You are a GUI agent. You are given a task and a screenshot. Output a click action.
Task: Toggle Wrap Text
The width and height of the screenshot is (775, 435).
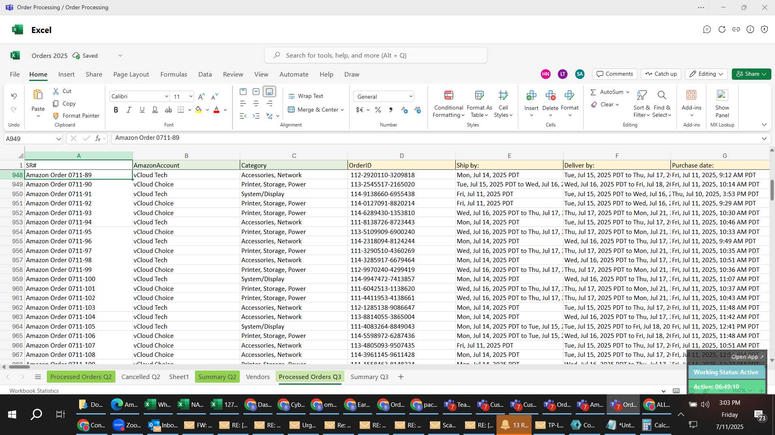pos(306,96)
